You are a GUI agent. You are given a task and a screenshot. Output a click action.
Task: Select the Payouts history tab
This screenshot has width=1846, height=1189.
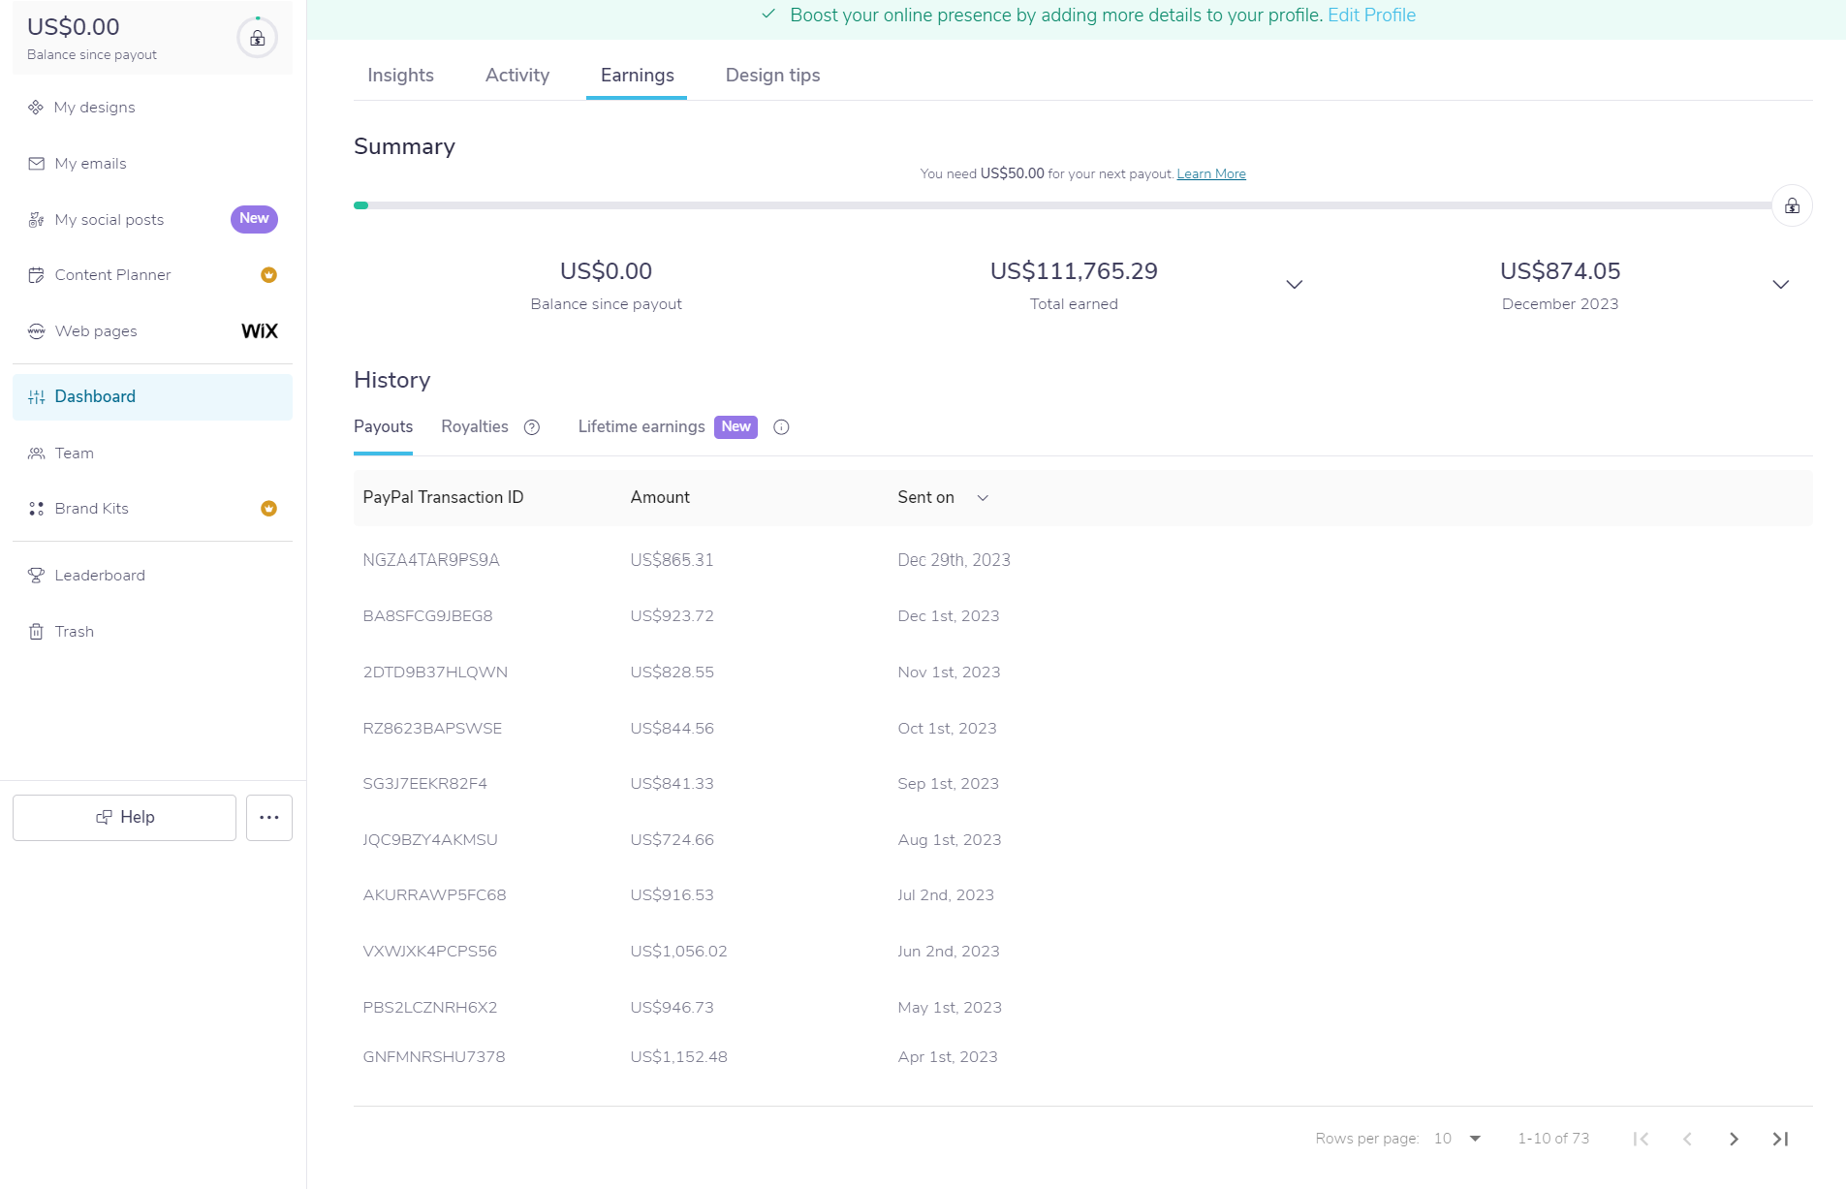click(x=383, y=427)
